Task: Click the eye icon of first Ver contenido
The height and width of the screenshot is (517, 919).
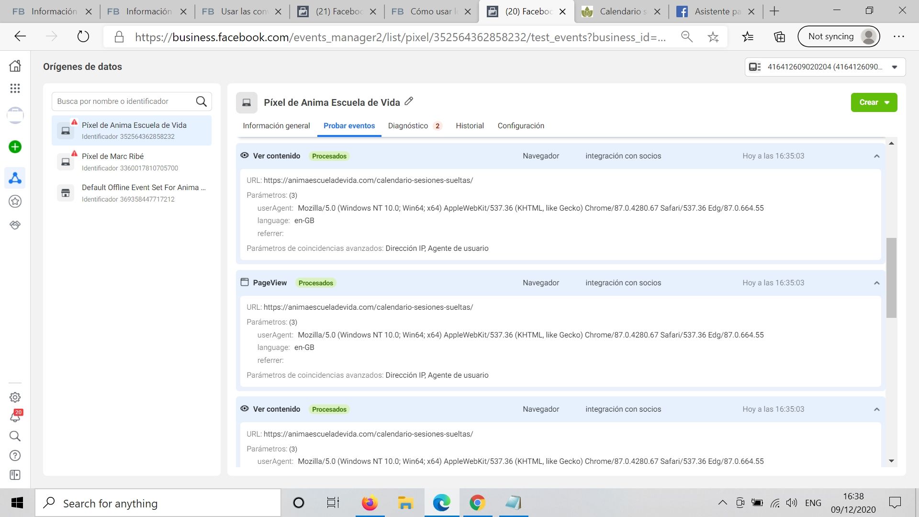Action: coord(245,156)
